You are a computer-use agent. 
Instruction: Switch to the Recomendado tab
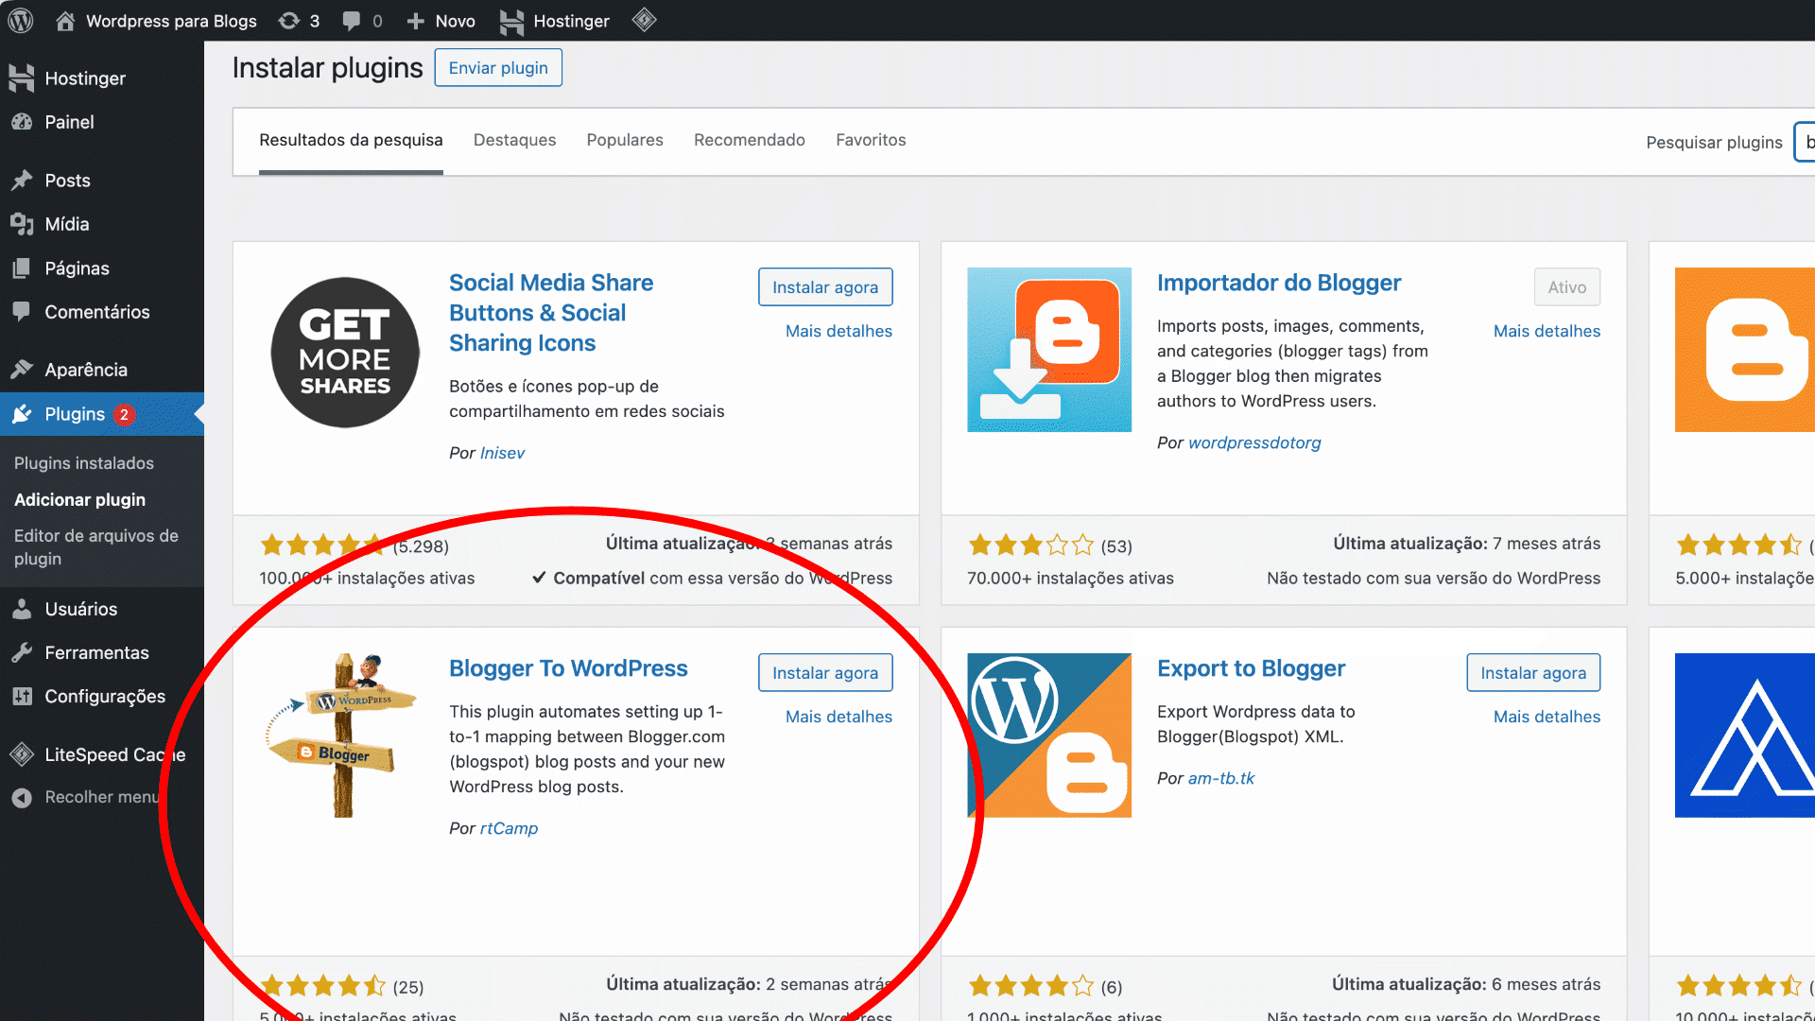(750, 140)
